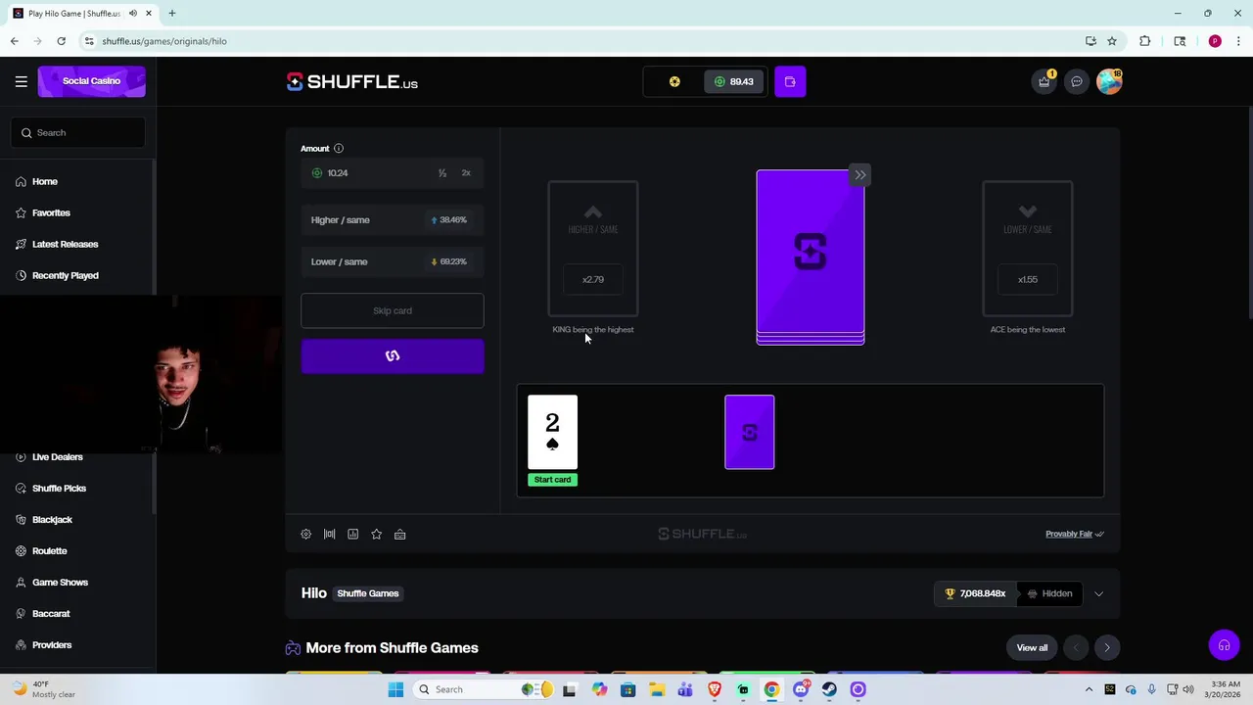Open Windows Start menu
This screenshot has height=705, width=1253.
pos(395,689)
